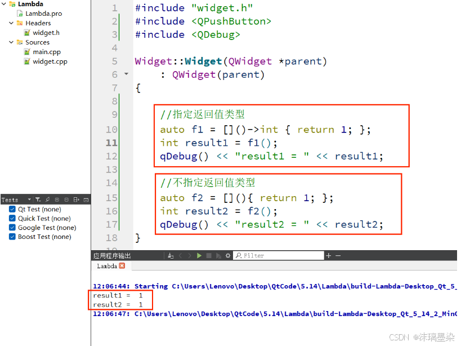Image resolution: width=461 pixels, height=346 pixels.
Task: Open main.cpp from the Sources folder
Action: pyautogui.click(x=47, y=52)
